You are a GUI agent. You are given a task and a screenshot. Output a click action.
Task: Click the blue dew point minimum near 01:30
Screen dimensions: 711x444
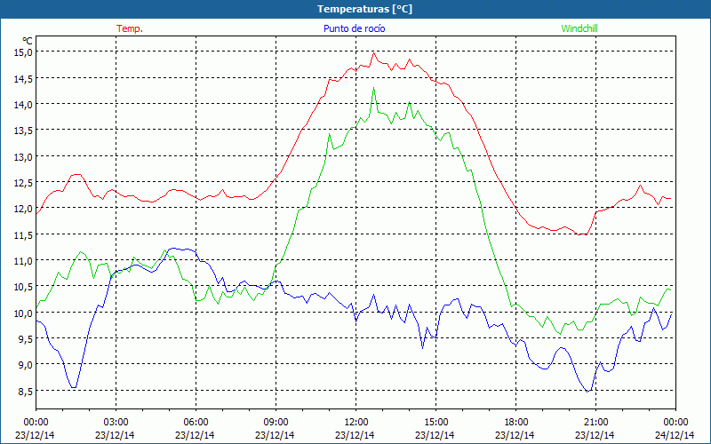pos(74,387)
